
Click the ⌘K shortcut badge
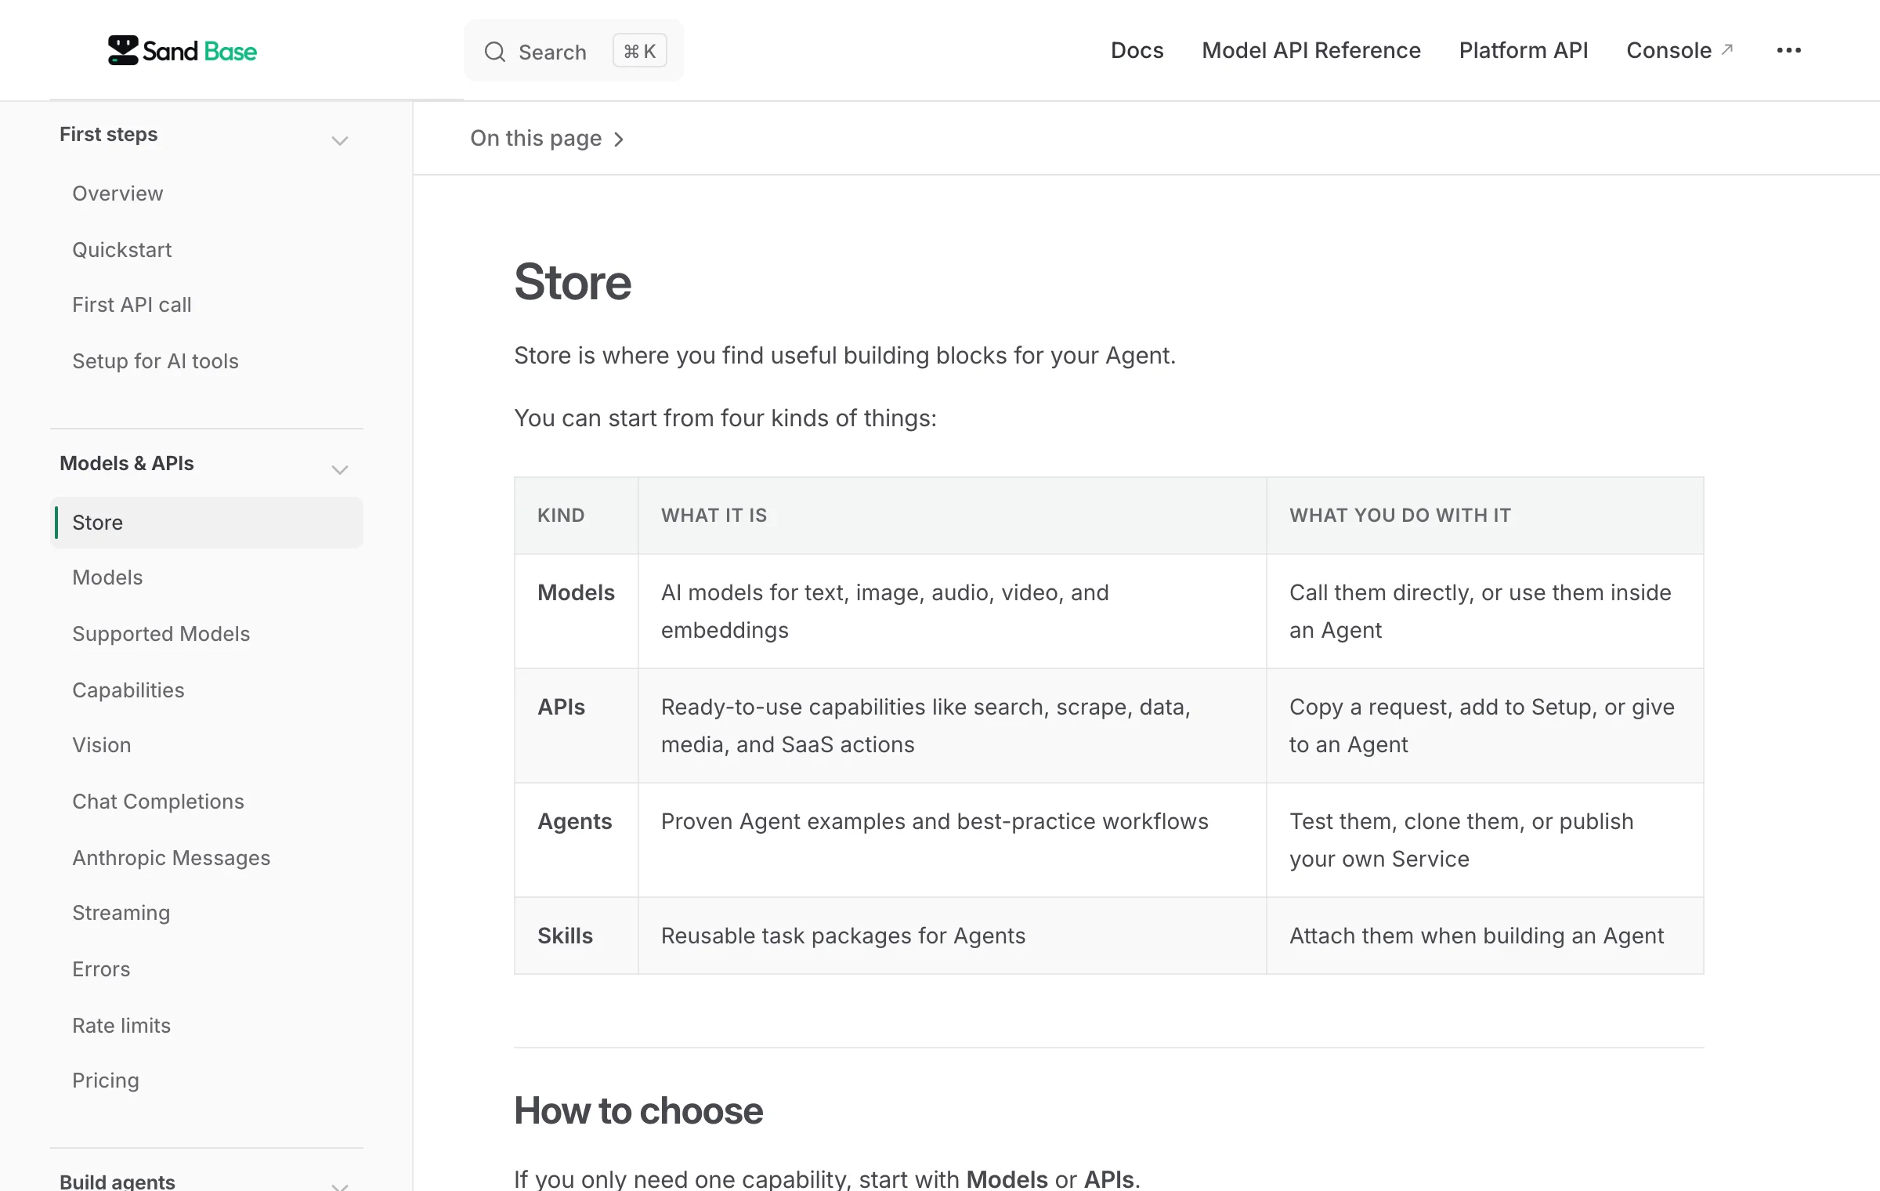coord(639,51)
